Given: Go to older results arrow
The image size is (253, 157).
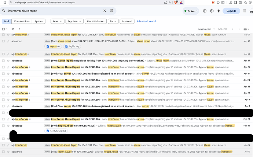Looking at the screenshot, I should pyautogui.click(x=239, y=29).
